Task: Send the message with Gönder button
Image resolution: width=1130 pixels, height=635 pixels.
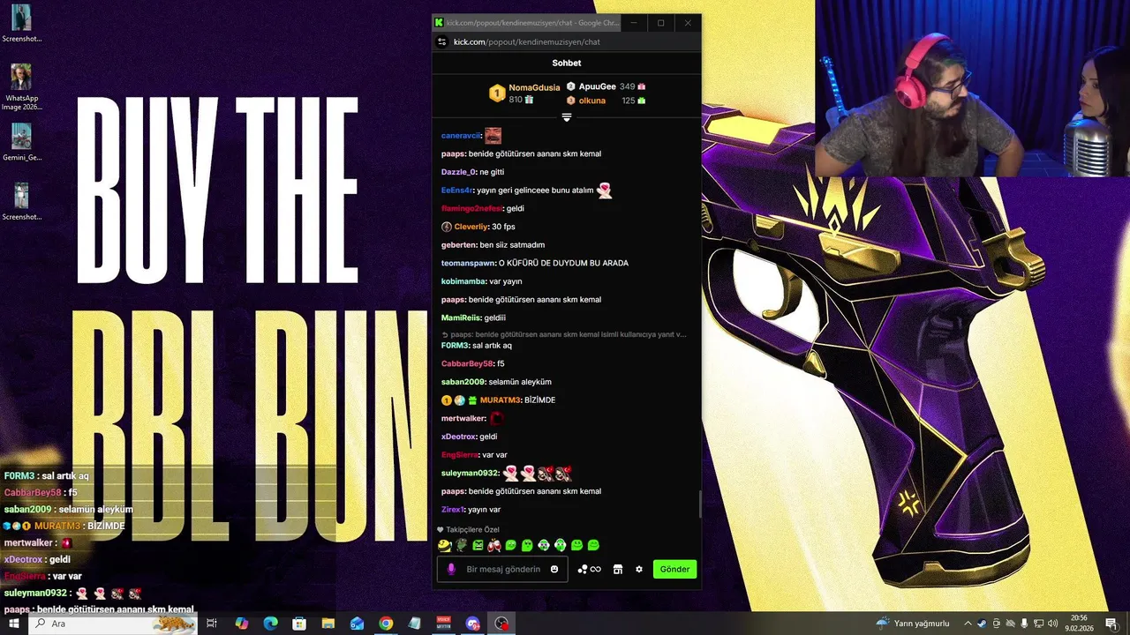Action: click(x=674, y=569)
